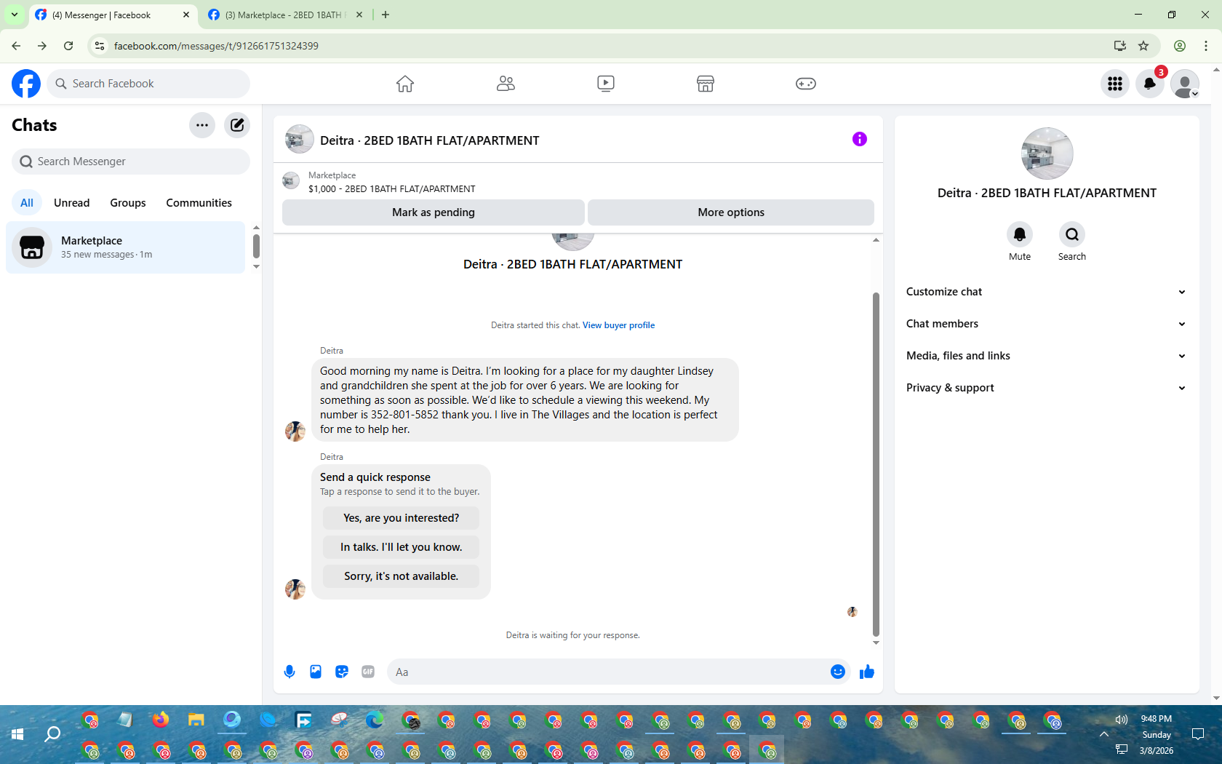Open View buyer profile link
The image size is (1222, 764).
(618, 325)
